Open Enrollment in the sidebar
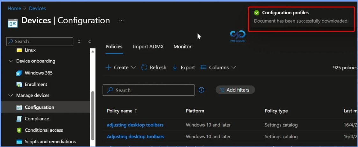358x147 pixels. pyautogui.click(x=36, y=85)
